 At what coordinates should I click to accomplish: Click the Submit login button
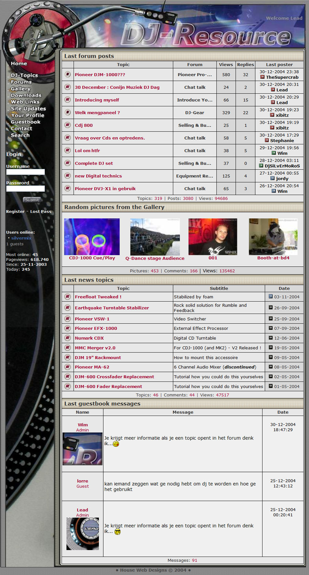(32, 200)
